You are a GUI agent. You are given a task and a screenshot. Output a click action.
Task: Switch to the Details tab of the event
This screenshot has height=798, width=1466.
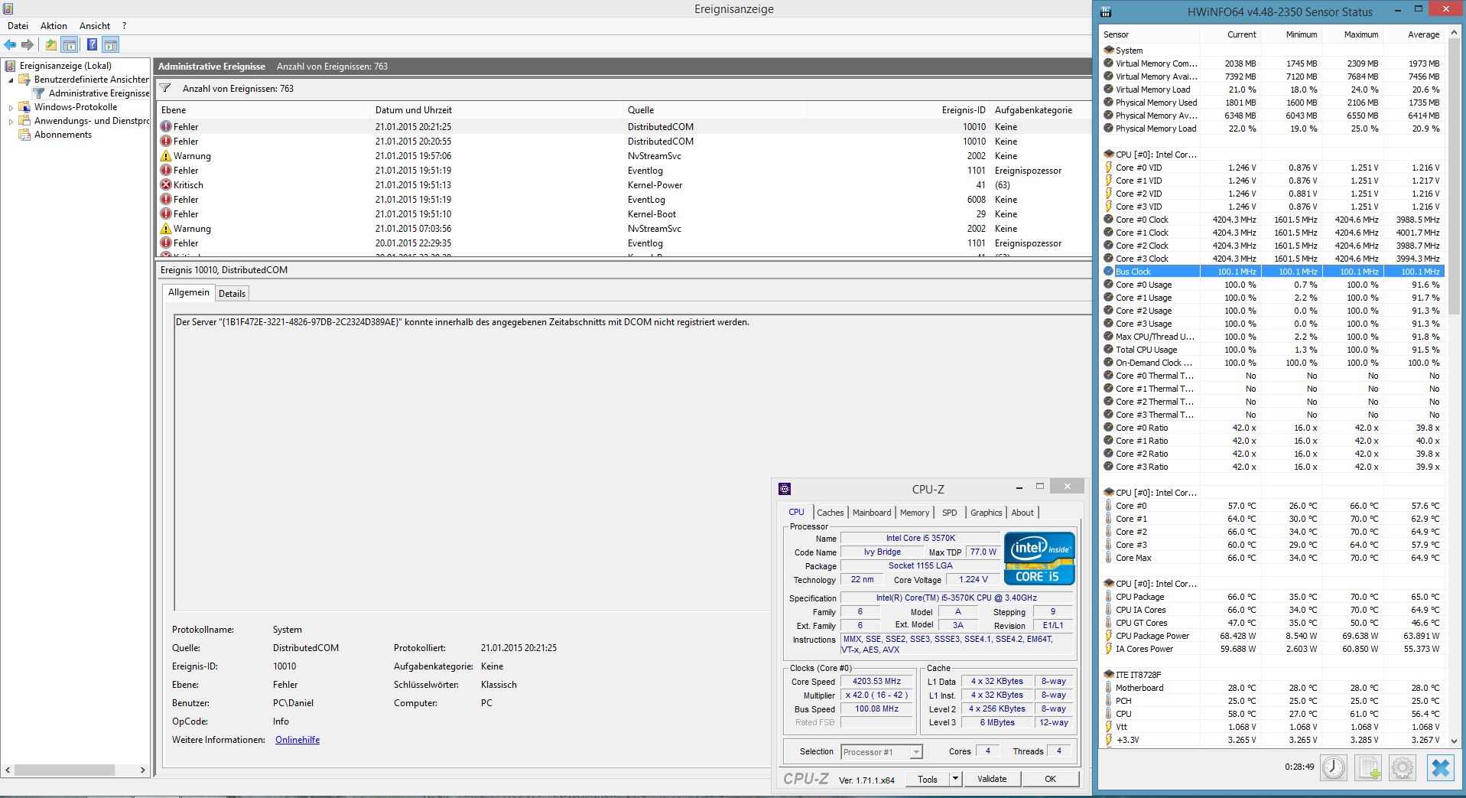pyautogui.click(x=232, y=294)
